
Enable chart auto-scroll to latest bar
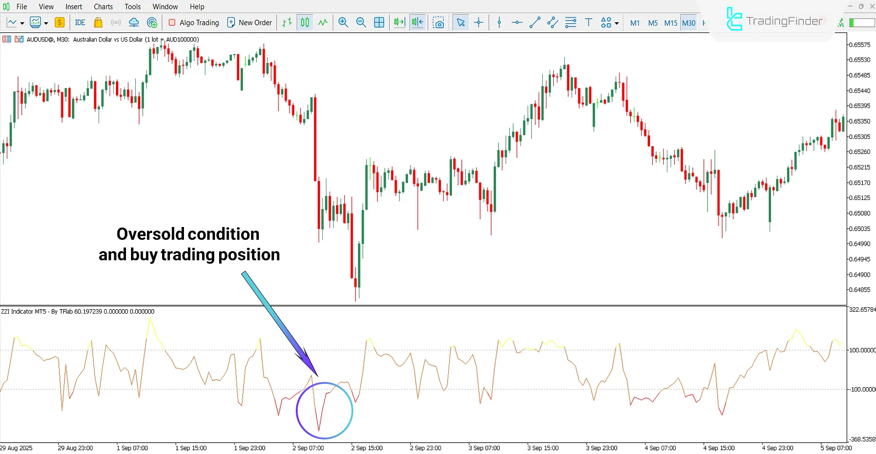399,22
